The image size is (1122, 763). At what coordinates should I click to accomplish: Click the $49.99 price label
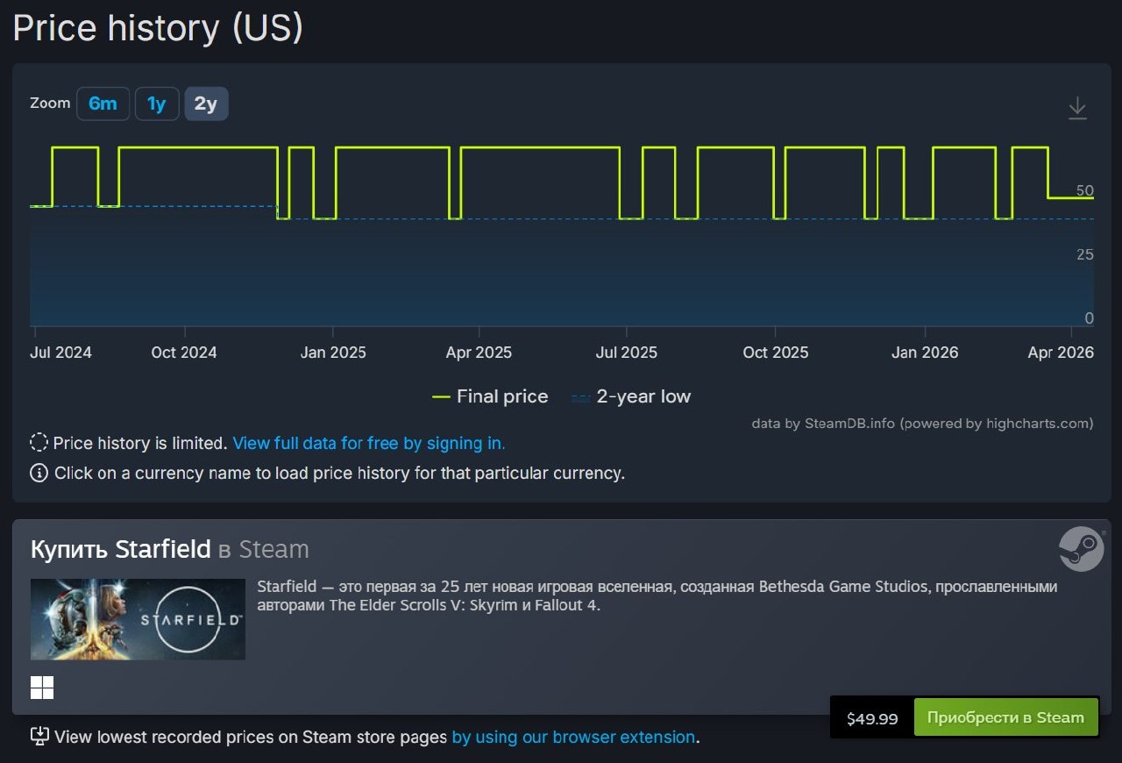point(872,719)
